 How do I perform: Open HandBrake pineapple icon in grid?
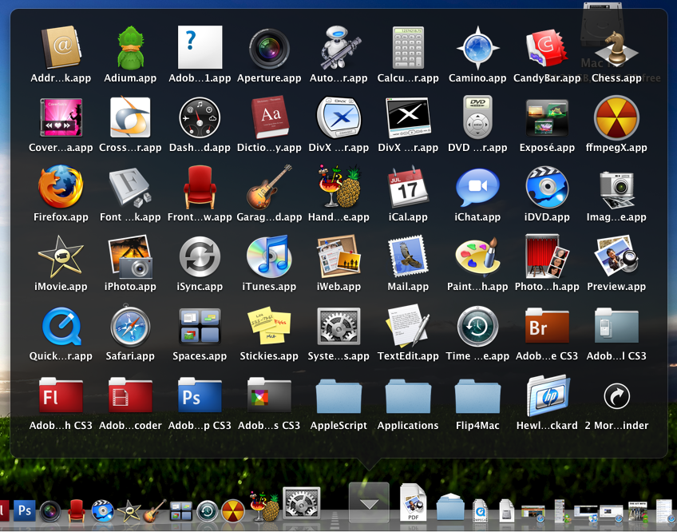(x=338, y=187)
